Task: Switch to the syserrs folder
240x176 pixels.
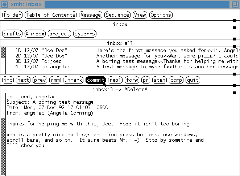Action: pyautogui.click(x=85, y=34)
